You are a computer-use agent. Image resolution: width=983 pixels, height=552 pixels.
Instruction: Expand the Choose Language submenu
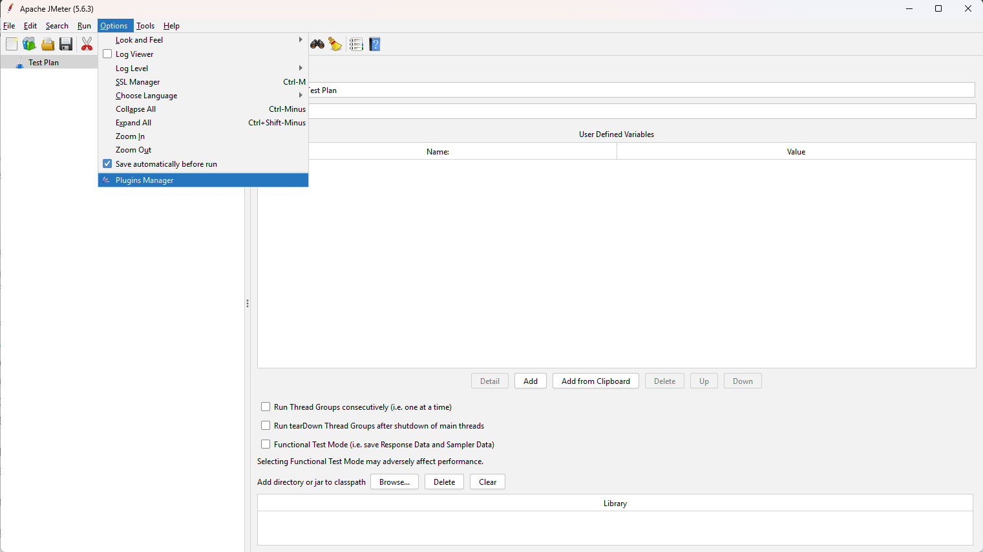[x=203, y=96]
